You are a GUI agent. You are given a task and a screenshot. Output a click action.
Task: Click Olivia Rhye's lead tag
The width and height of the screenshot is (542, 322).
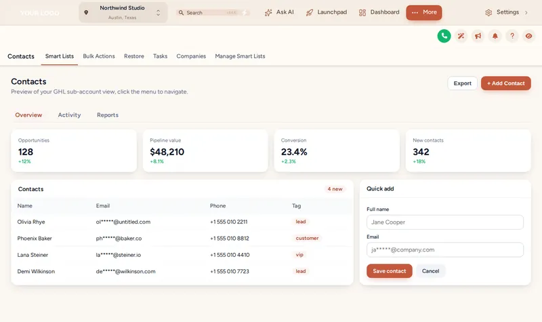click(300, 222)
